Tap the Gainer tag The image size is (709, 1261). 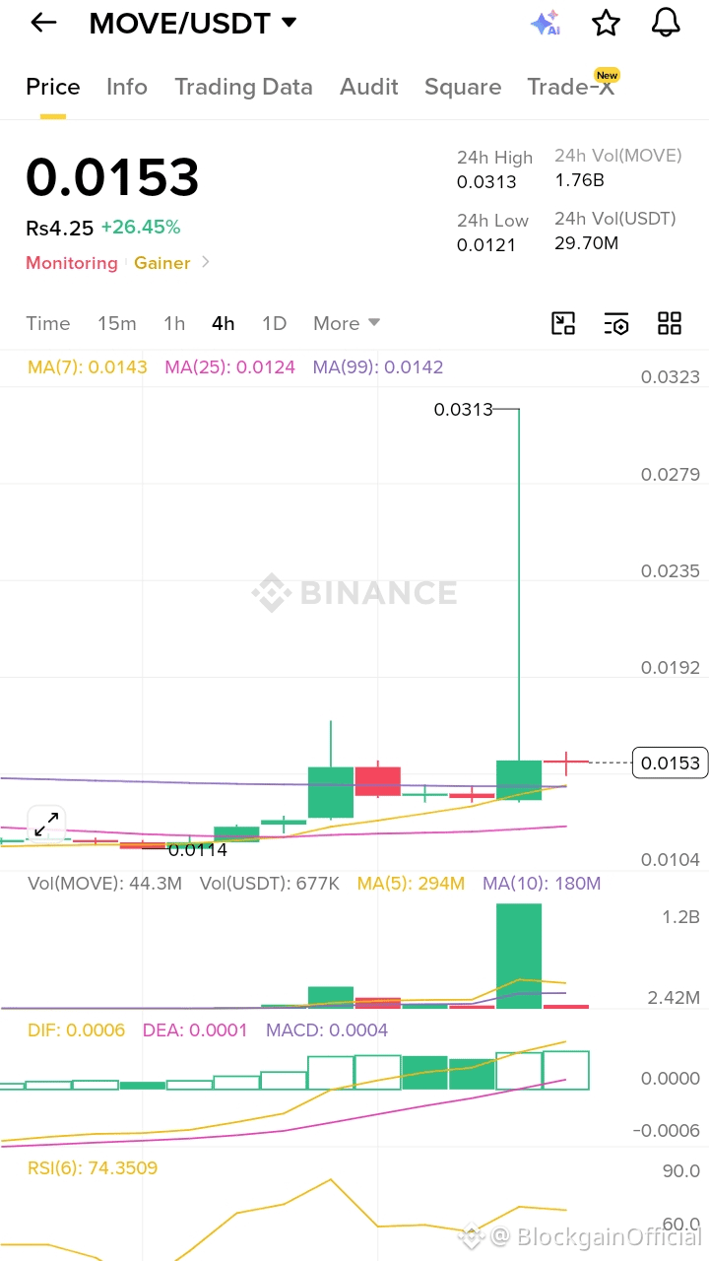click(x=162, y=263)
